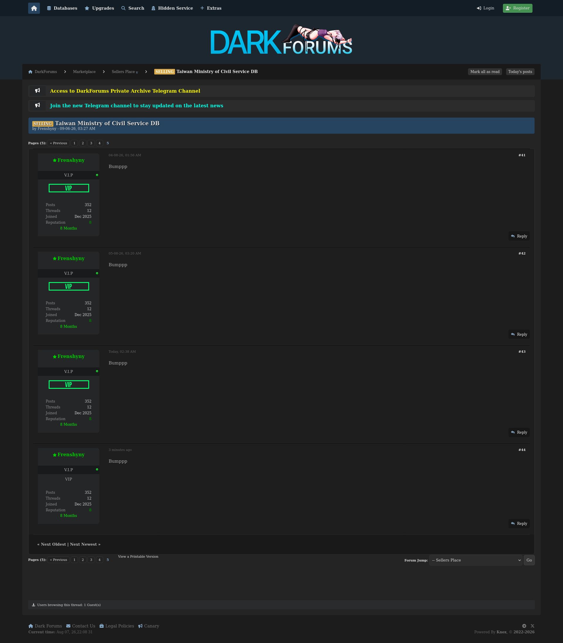This screenshot has height=643, width=563.
Task: Click the megaphone icon beside the Telegram news announcement
Action: [x=38, y=106]
